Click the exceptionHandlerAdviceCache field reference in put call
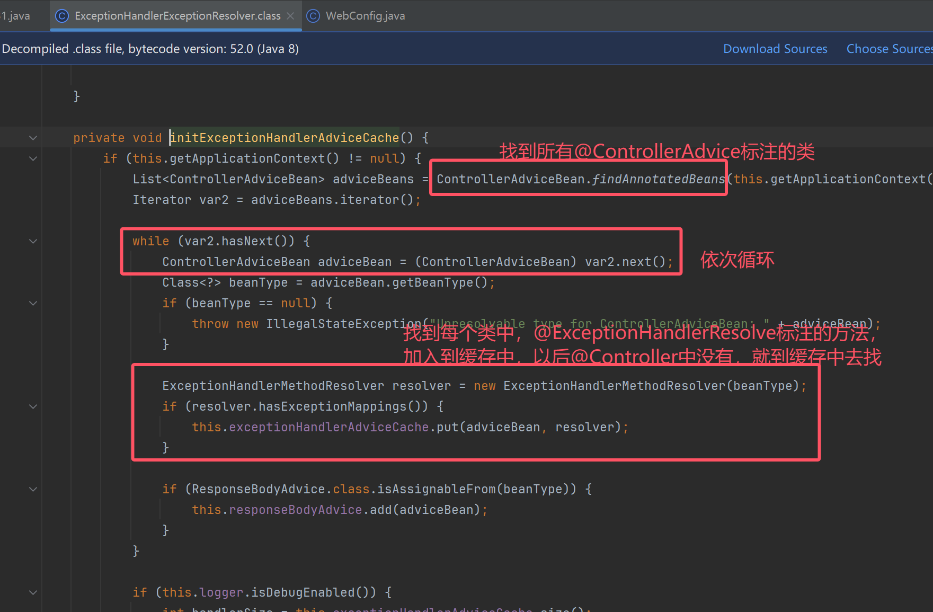 click(329, 427)
